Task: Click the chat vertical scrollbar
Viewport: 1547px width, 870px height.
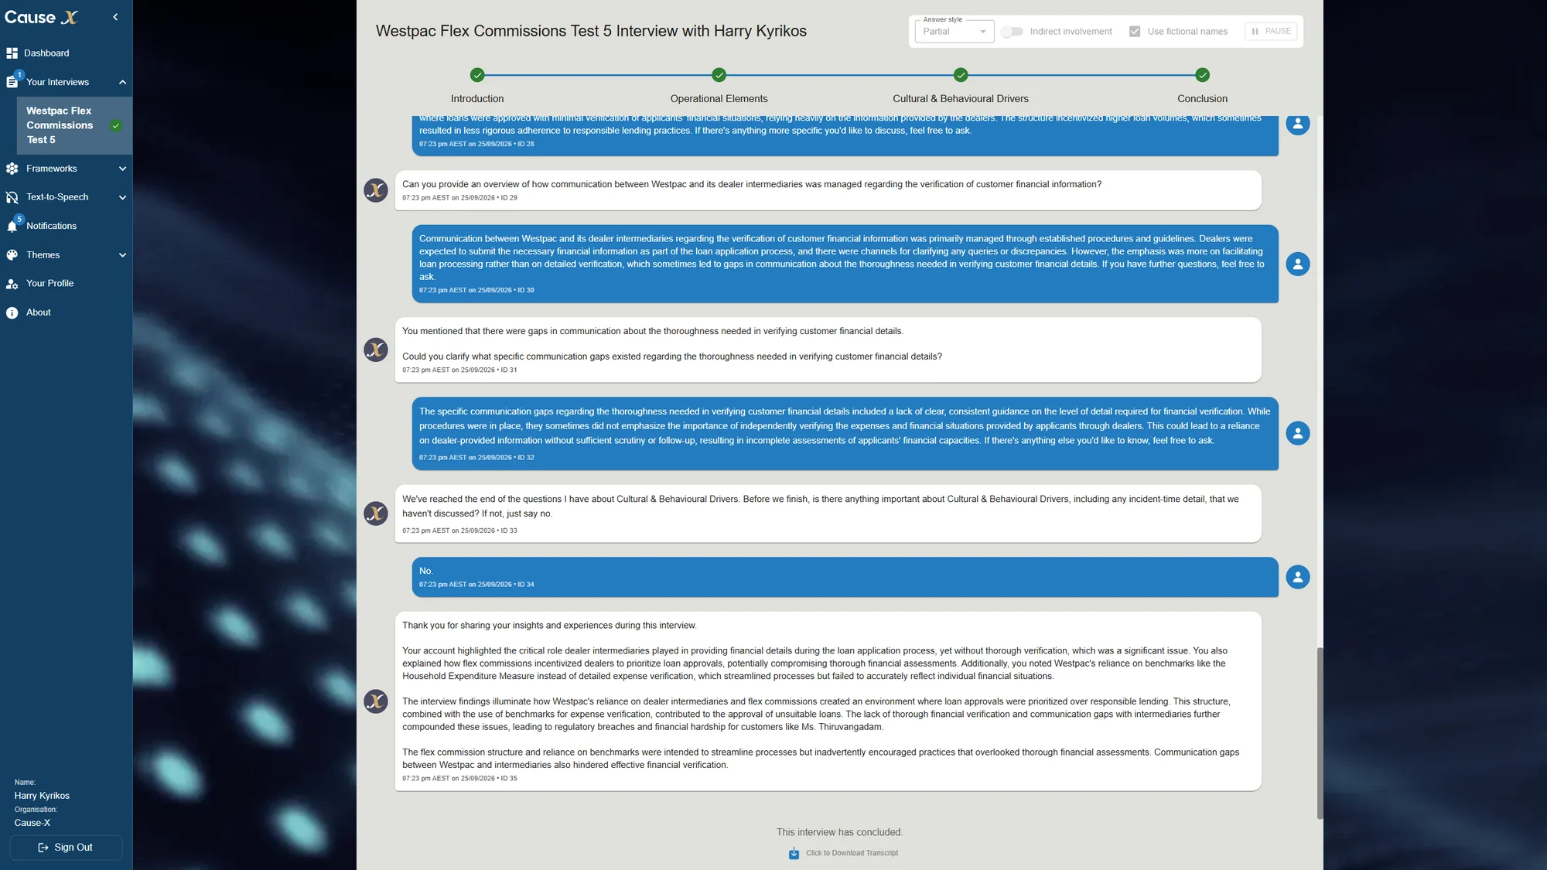Action: tap(1320, 733)
